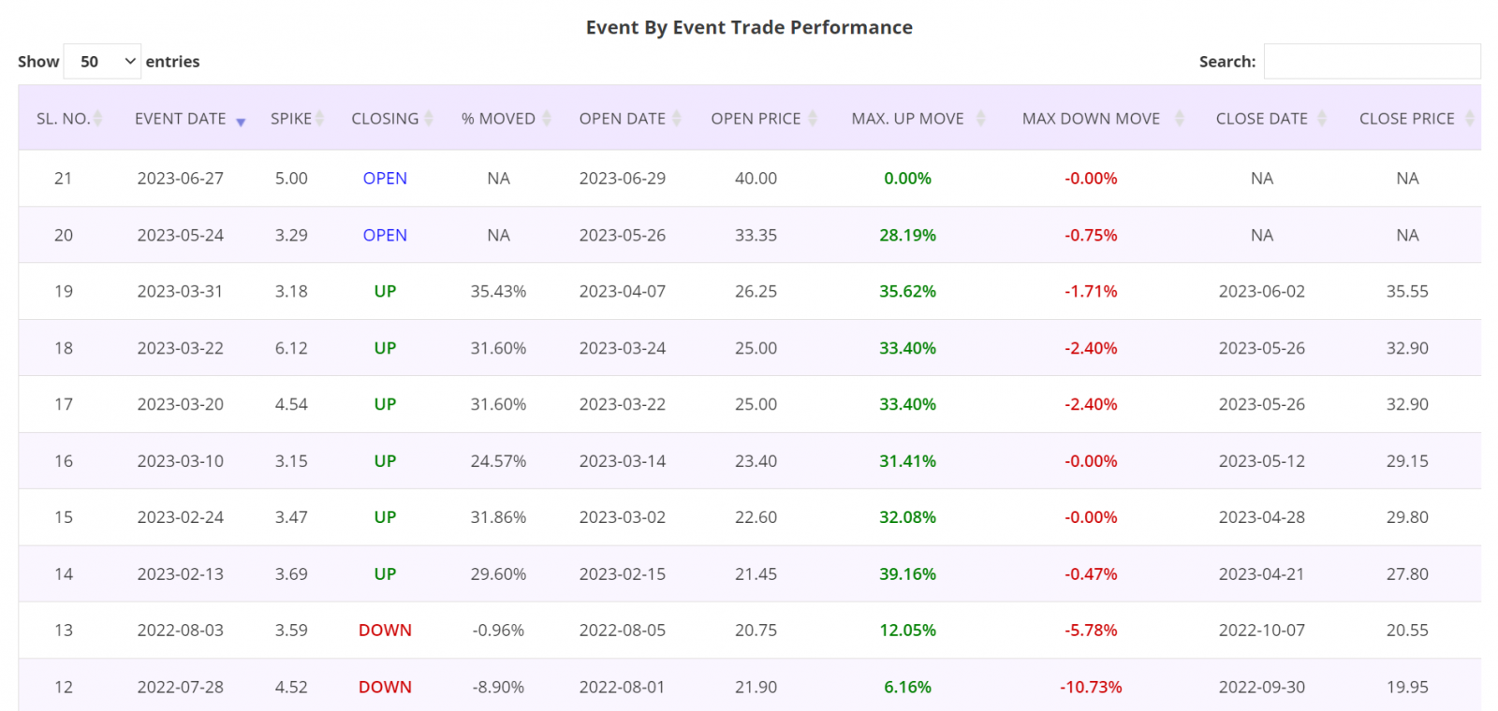The image size is (1498, 711).
Task: Select open date 2022-08-05
Action: [623, 631]
